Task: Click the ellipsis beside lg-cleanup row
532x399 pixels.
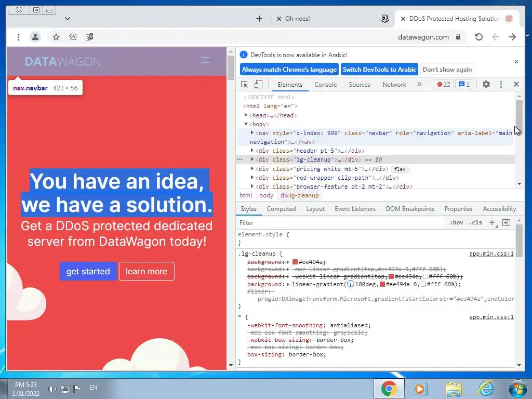Action: click(x=240, y=159)
